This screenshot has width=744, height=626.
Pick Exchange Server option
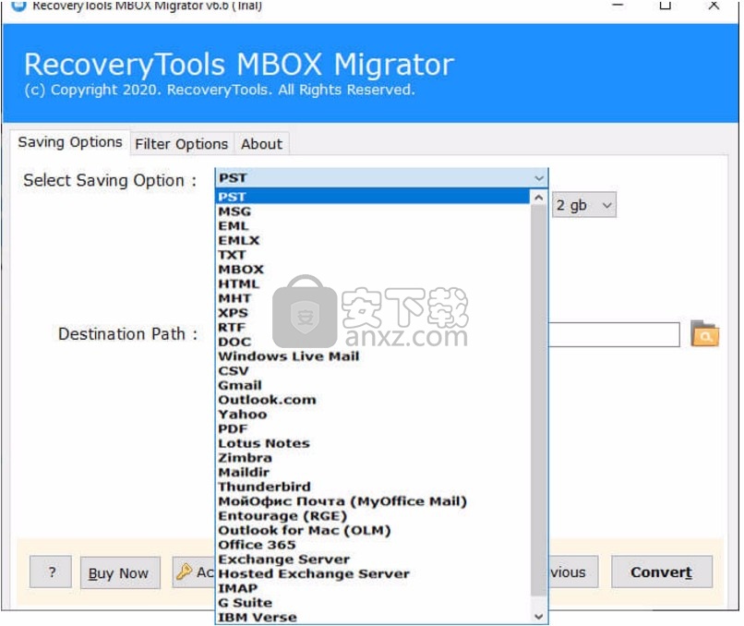click(x=373, y=560)
